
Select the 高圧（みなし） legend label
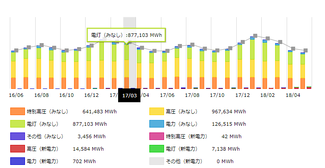click(181, 112)
